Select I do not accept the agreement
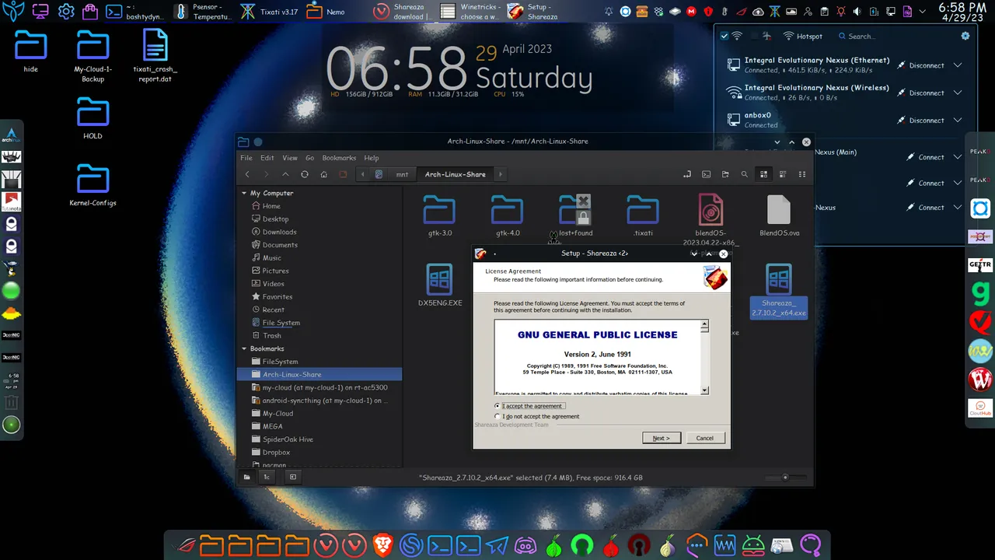Image resolution: width=995 pixels, height=560 pixels. coord(536,416)
